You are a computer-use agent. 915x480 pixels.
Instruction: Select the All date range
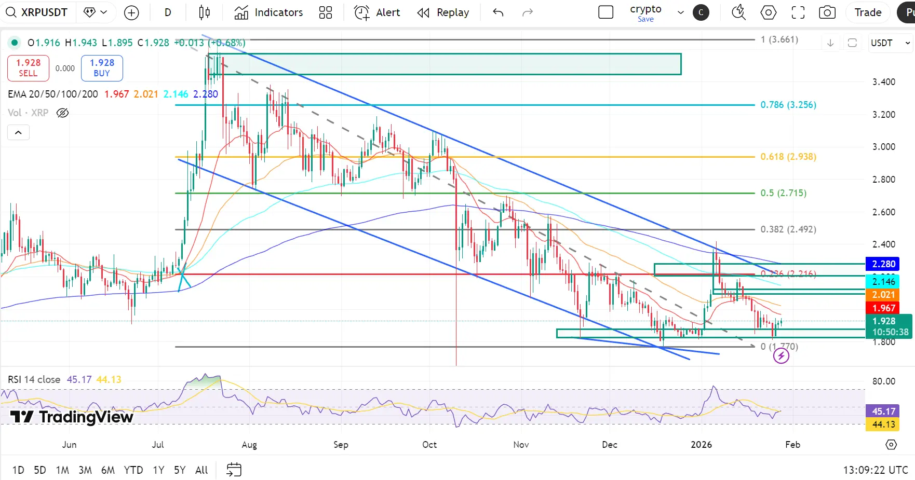coord(201,470)
